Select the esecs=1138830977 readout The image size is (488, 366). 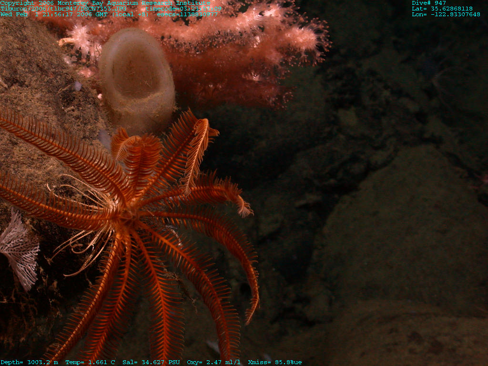[x=187, y=14]
